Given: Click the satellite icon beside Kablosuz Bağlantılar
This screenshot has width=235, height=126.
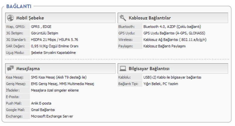Looking at the screenshot, I should pos(122,18).
